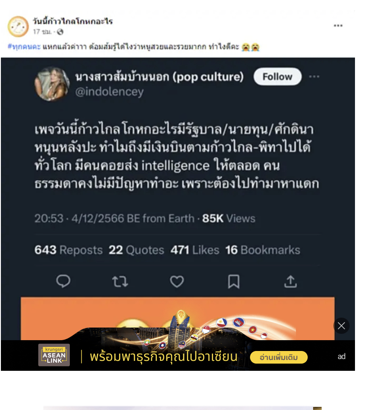Viewport: 373px width, 410px height.
Task: Click the Krungsri ASEAN LINK logo
Action: [54, 355]
